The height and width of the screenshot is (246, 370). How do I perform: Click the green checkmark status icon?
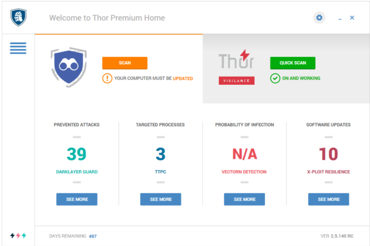(x=275, y=79)
